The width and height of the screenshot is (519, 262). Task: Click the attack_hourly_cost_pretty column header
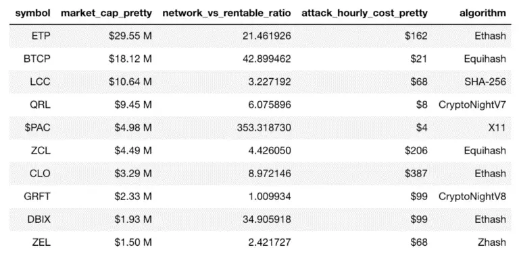click(364, 13)
